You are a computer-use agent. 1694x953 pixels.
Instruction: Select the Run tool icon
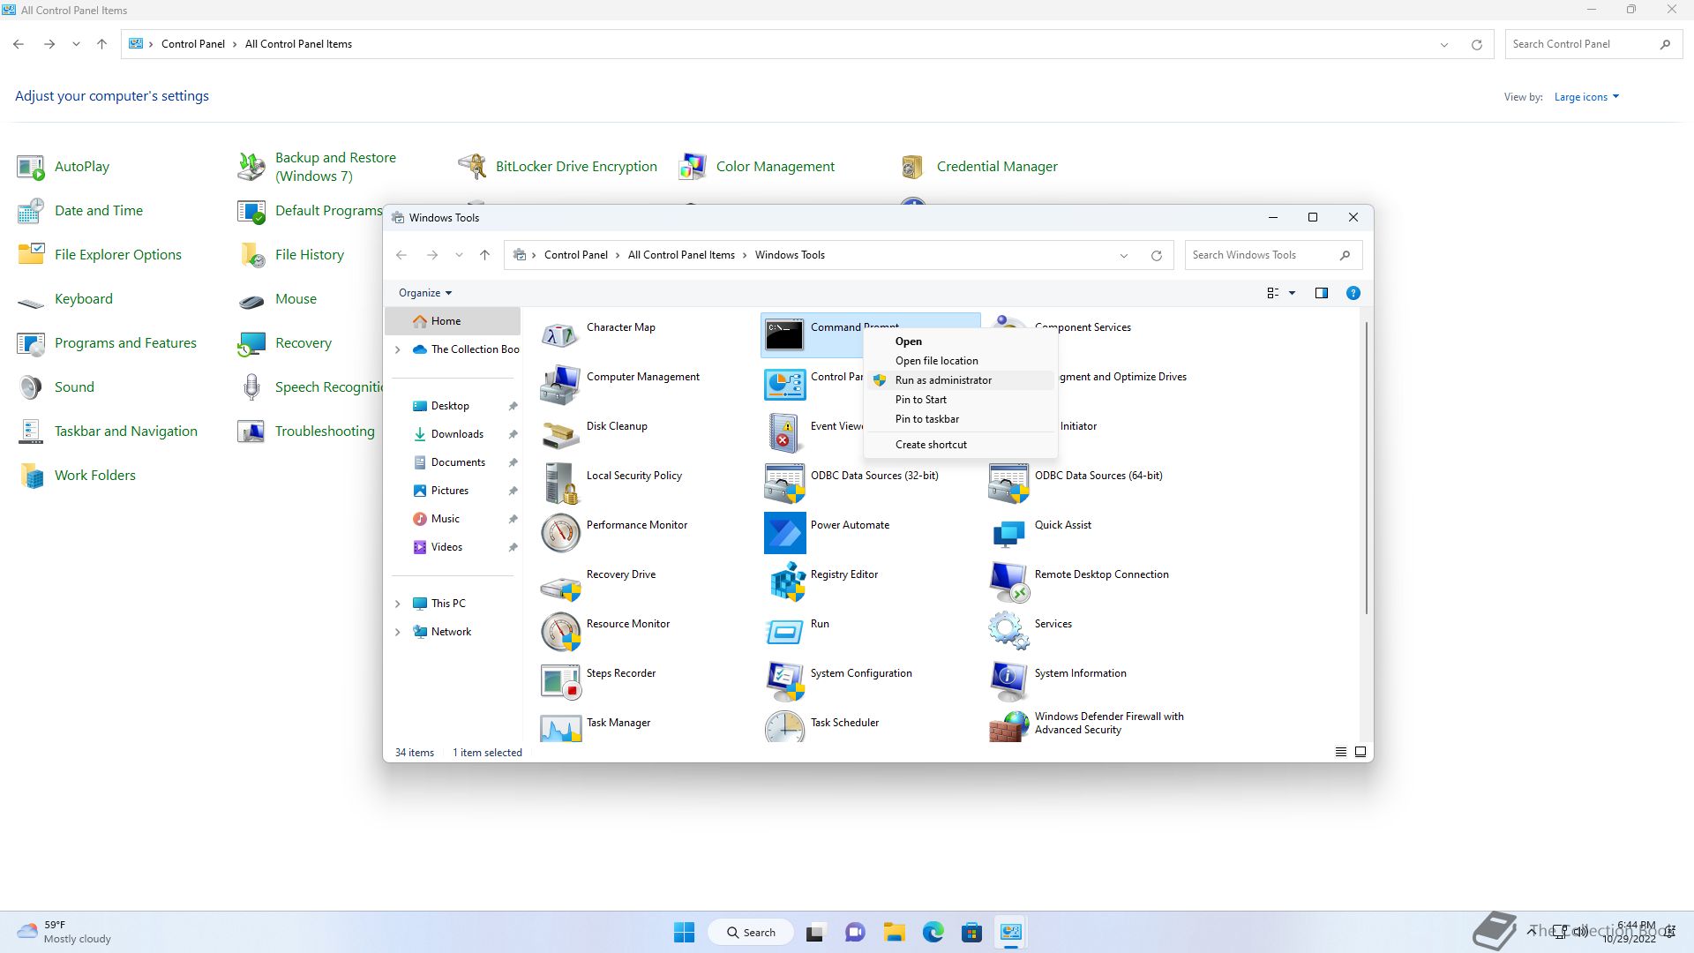pyautogui.click(x=784, y=631)
